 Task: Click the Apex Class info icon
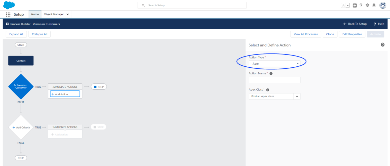268,90
